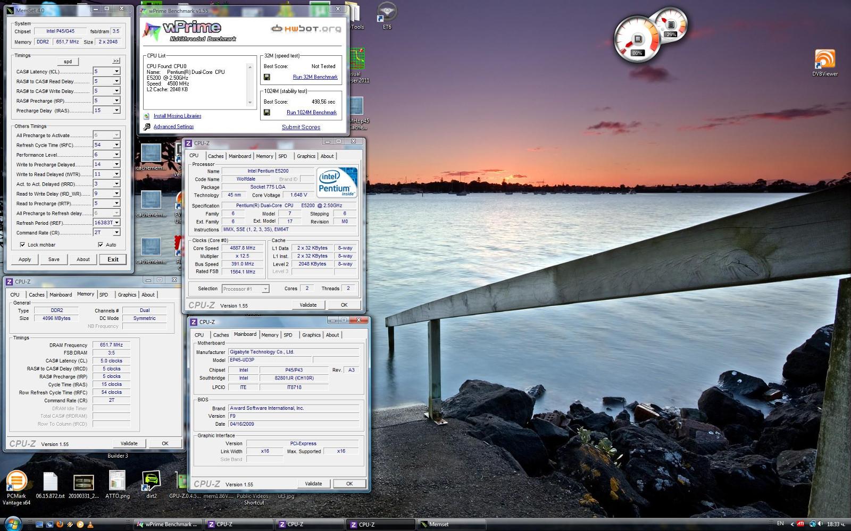Click Submit Scores link in wPrime
The width and height of the screenshot is (851, 531).
(x=301, y=127)
